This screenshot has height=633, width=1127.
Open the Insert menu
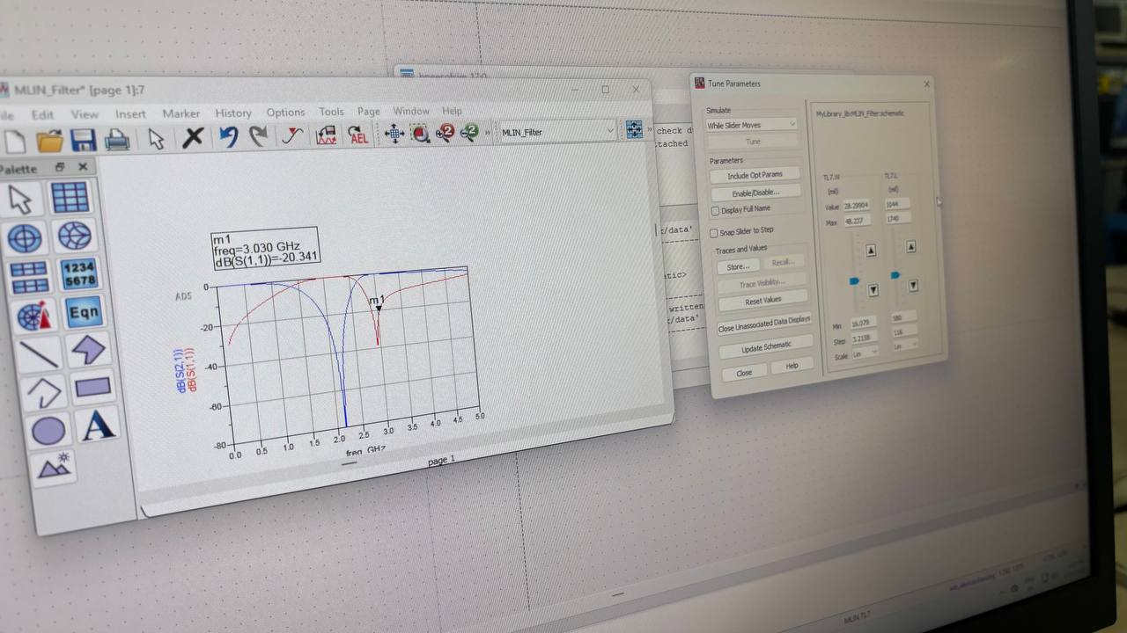130,114
